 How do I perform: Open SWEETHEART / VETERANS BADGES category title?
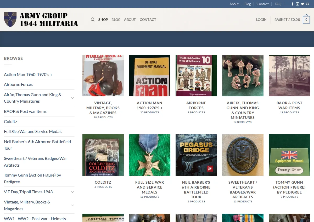coord(243,190)
